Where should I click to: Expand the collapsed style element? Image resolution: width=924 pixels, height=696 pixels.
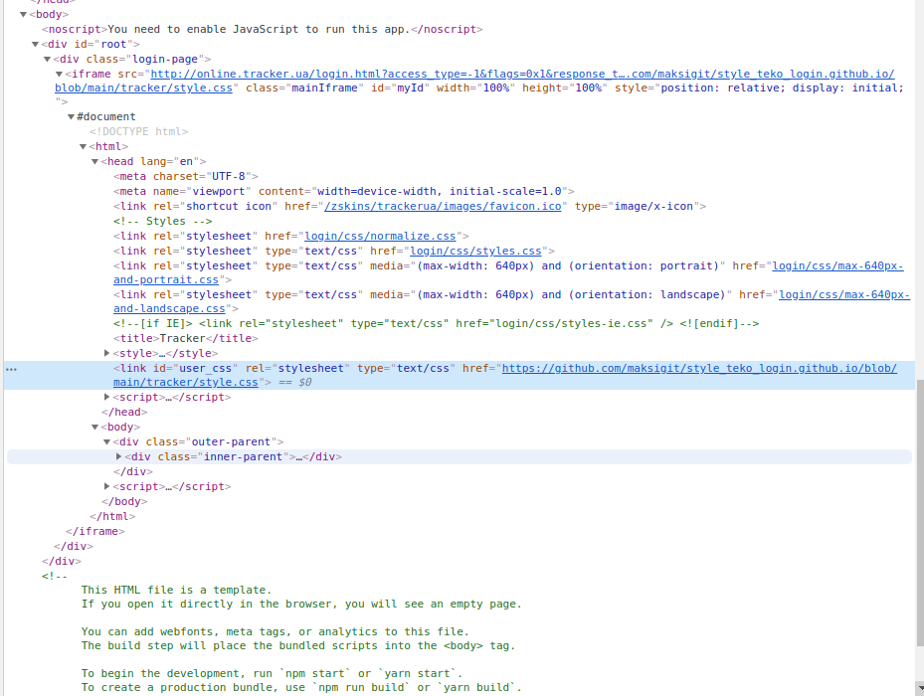[107, 353]
